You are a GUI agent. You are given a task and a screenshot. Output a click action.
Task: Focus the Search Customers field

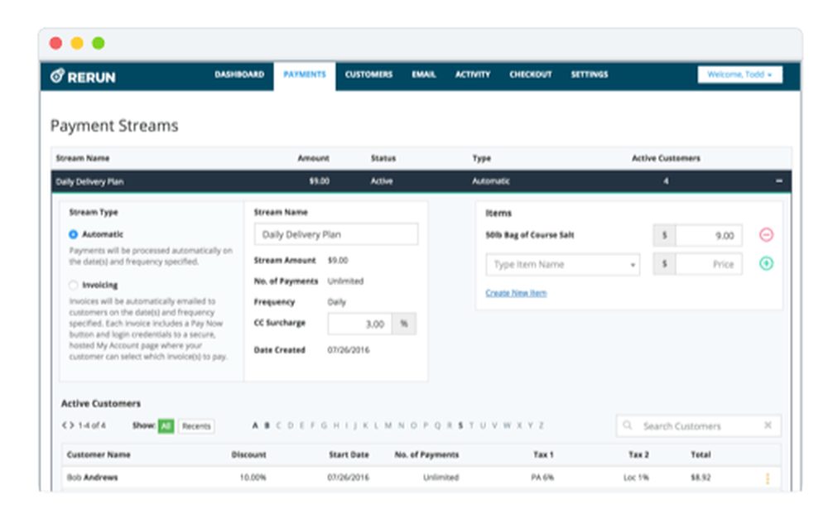(x=698, y=425)
